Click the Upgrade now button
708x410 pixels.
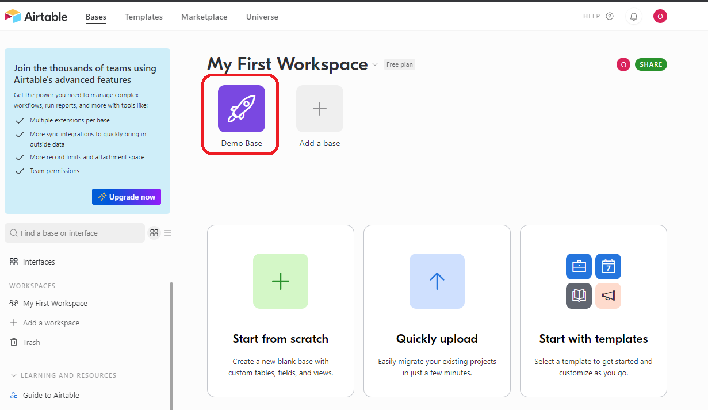[127, 197]
